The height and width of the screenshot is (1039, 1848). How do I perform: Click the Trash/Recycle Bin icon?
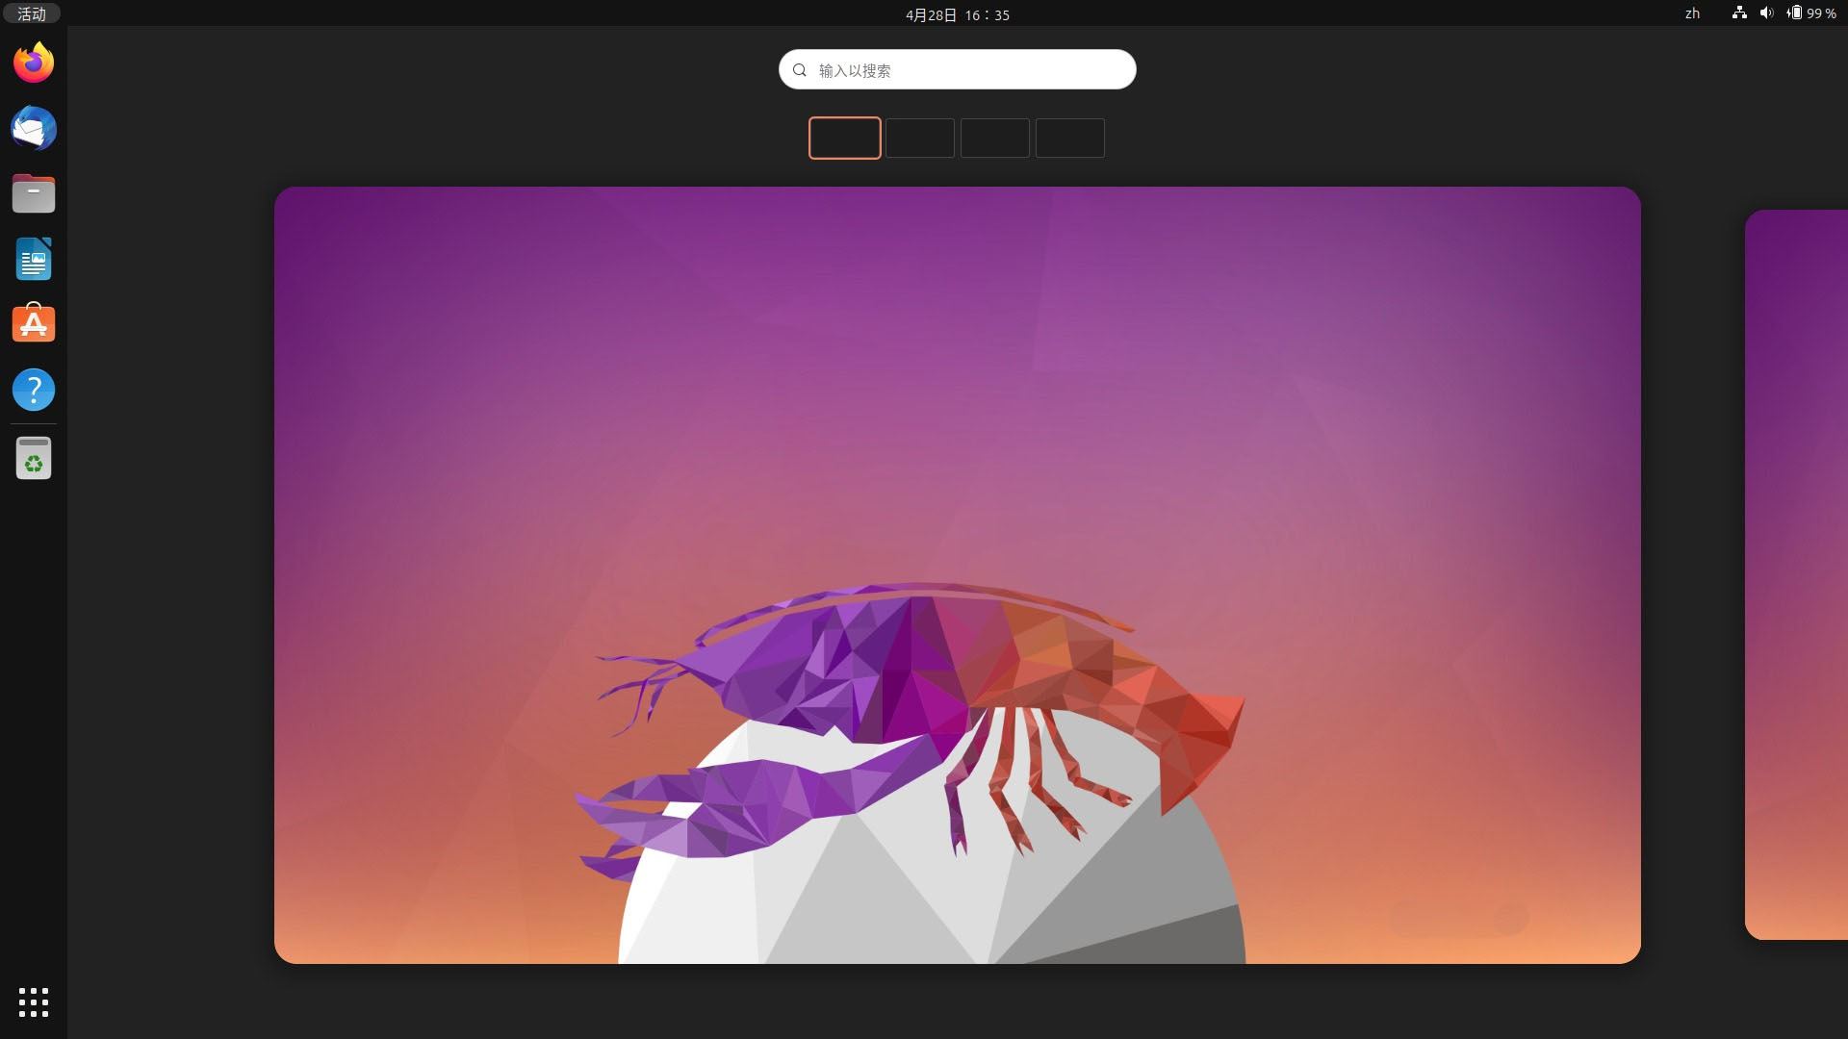pos(33,459)
